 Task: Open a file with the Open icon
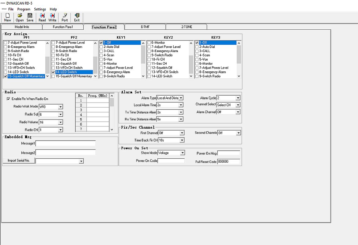[20, 17]
